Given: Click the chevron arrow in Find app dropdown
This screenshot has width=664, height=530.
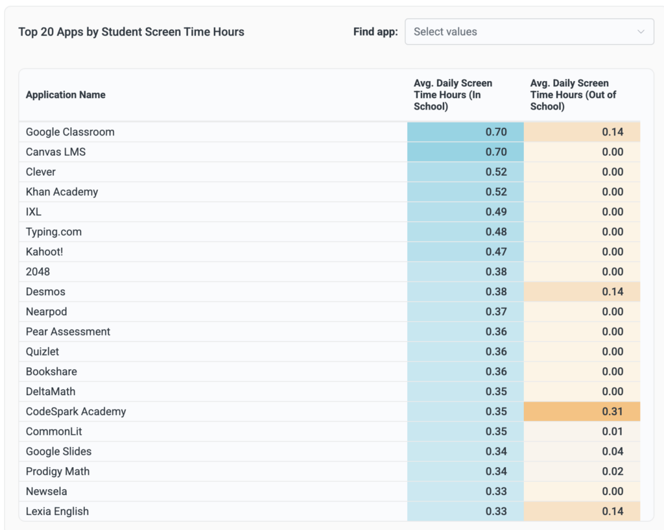Looking at the screenshot, I should pyautogui.click(x=641, y=32).
